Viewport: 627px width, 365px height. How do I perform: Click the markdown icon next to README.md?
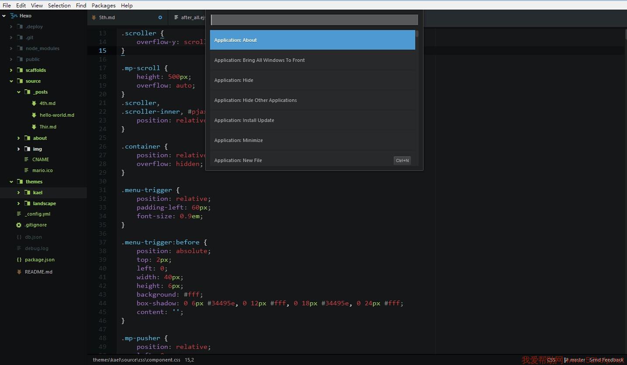tap(19, 272)
